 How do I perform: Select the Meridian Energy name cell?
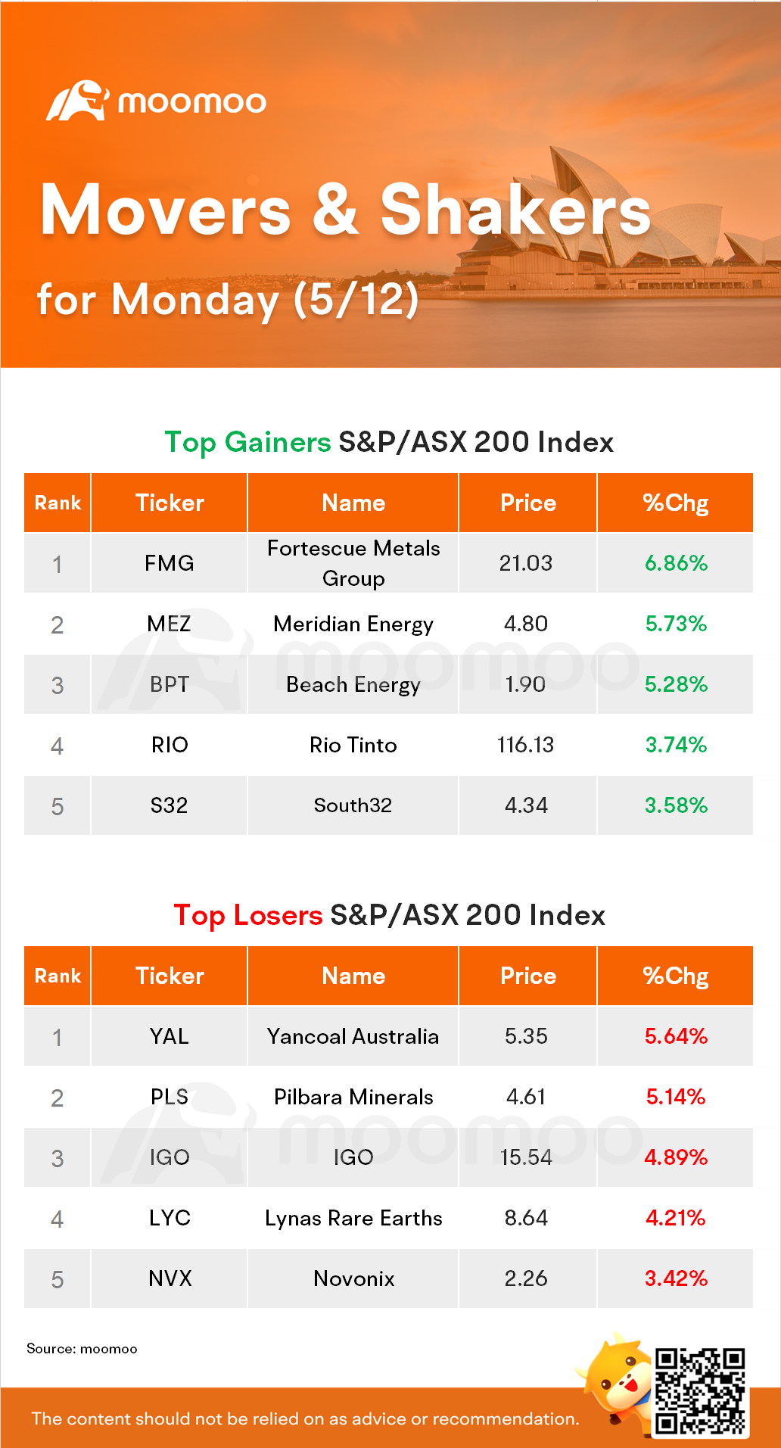tap(353, 624)
